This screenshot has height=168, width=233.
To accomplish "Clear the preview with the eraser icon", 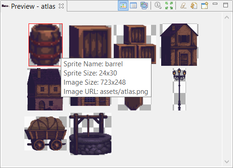I will coord(183,6).
